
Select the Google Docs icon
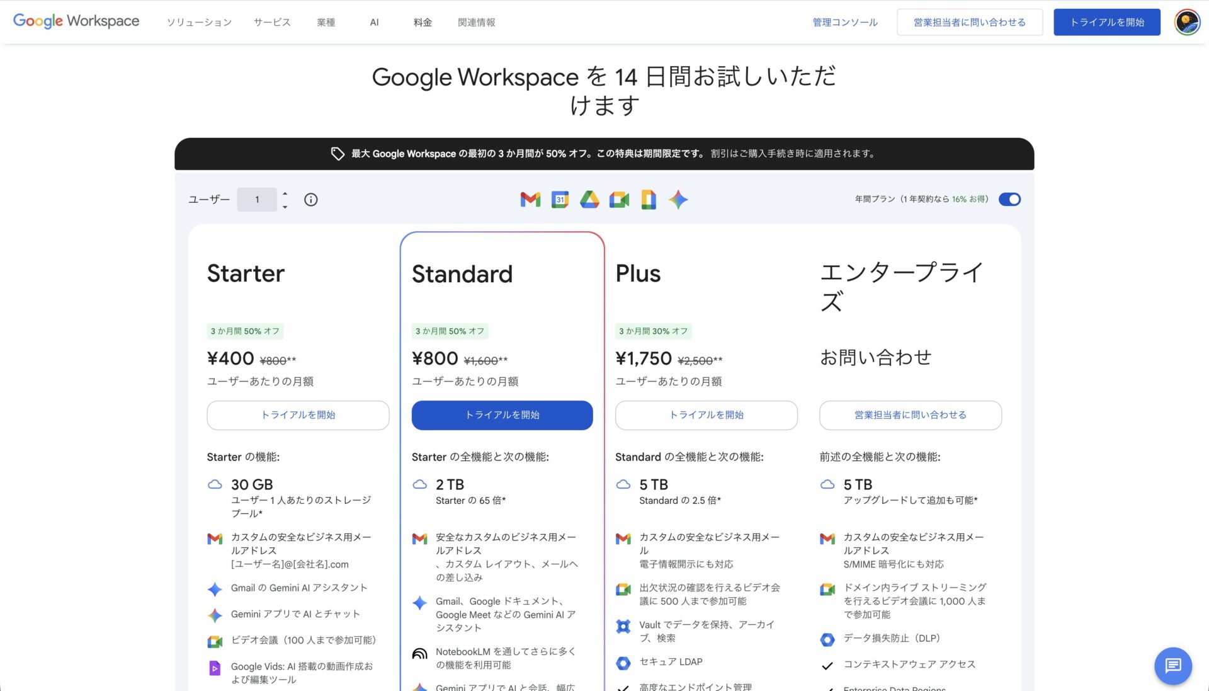[648, 199]
